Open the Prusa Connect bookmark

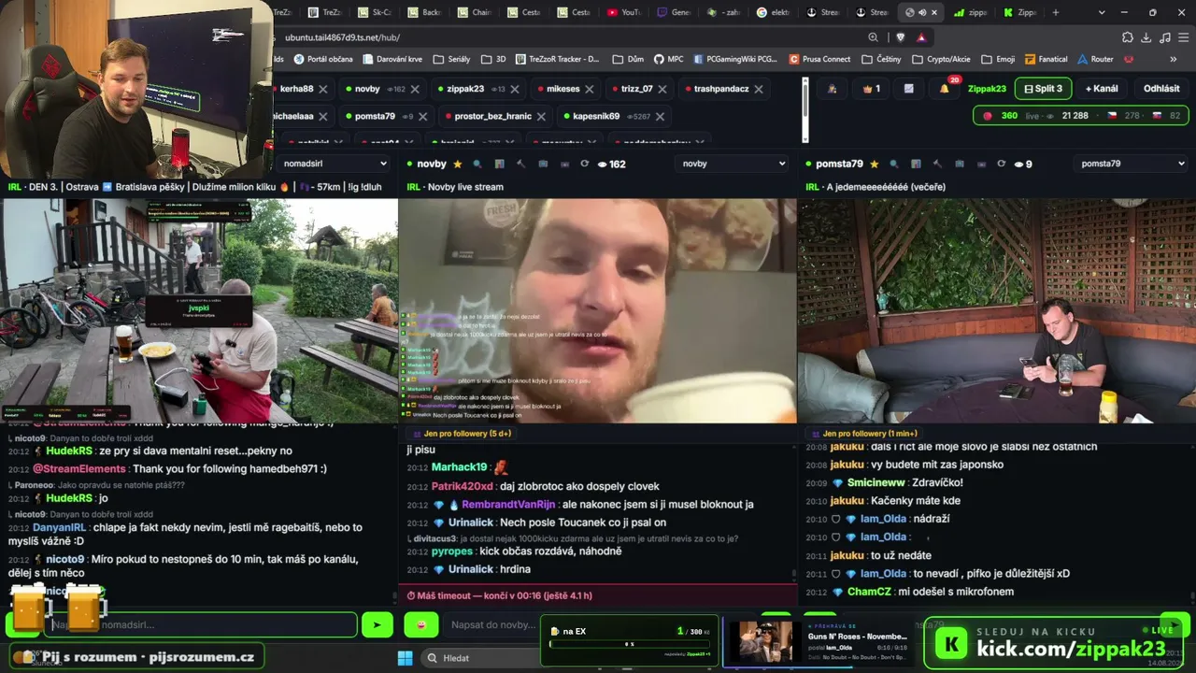click(x=819, y=59)
